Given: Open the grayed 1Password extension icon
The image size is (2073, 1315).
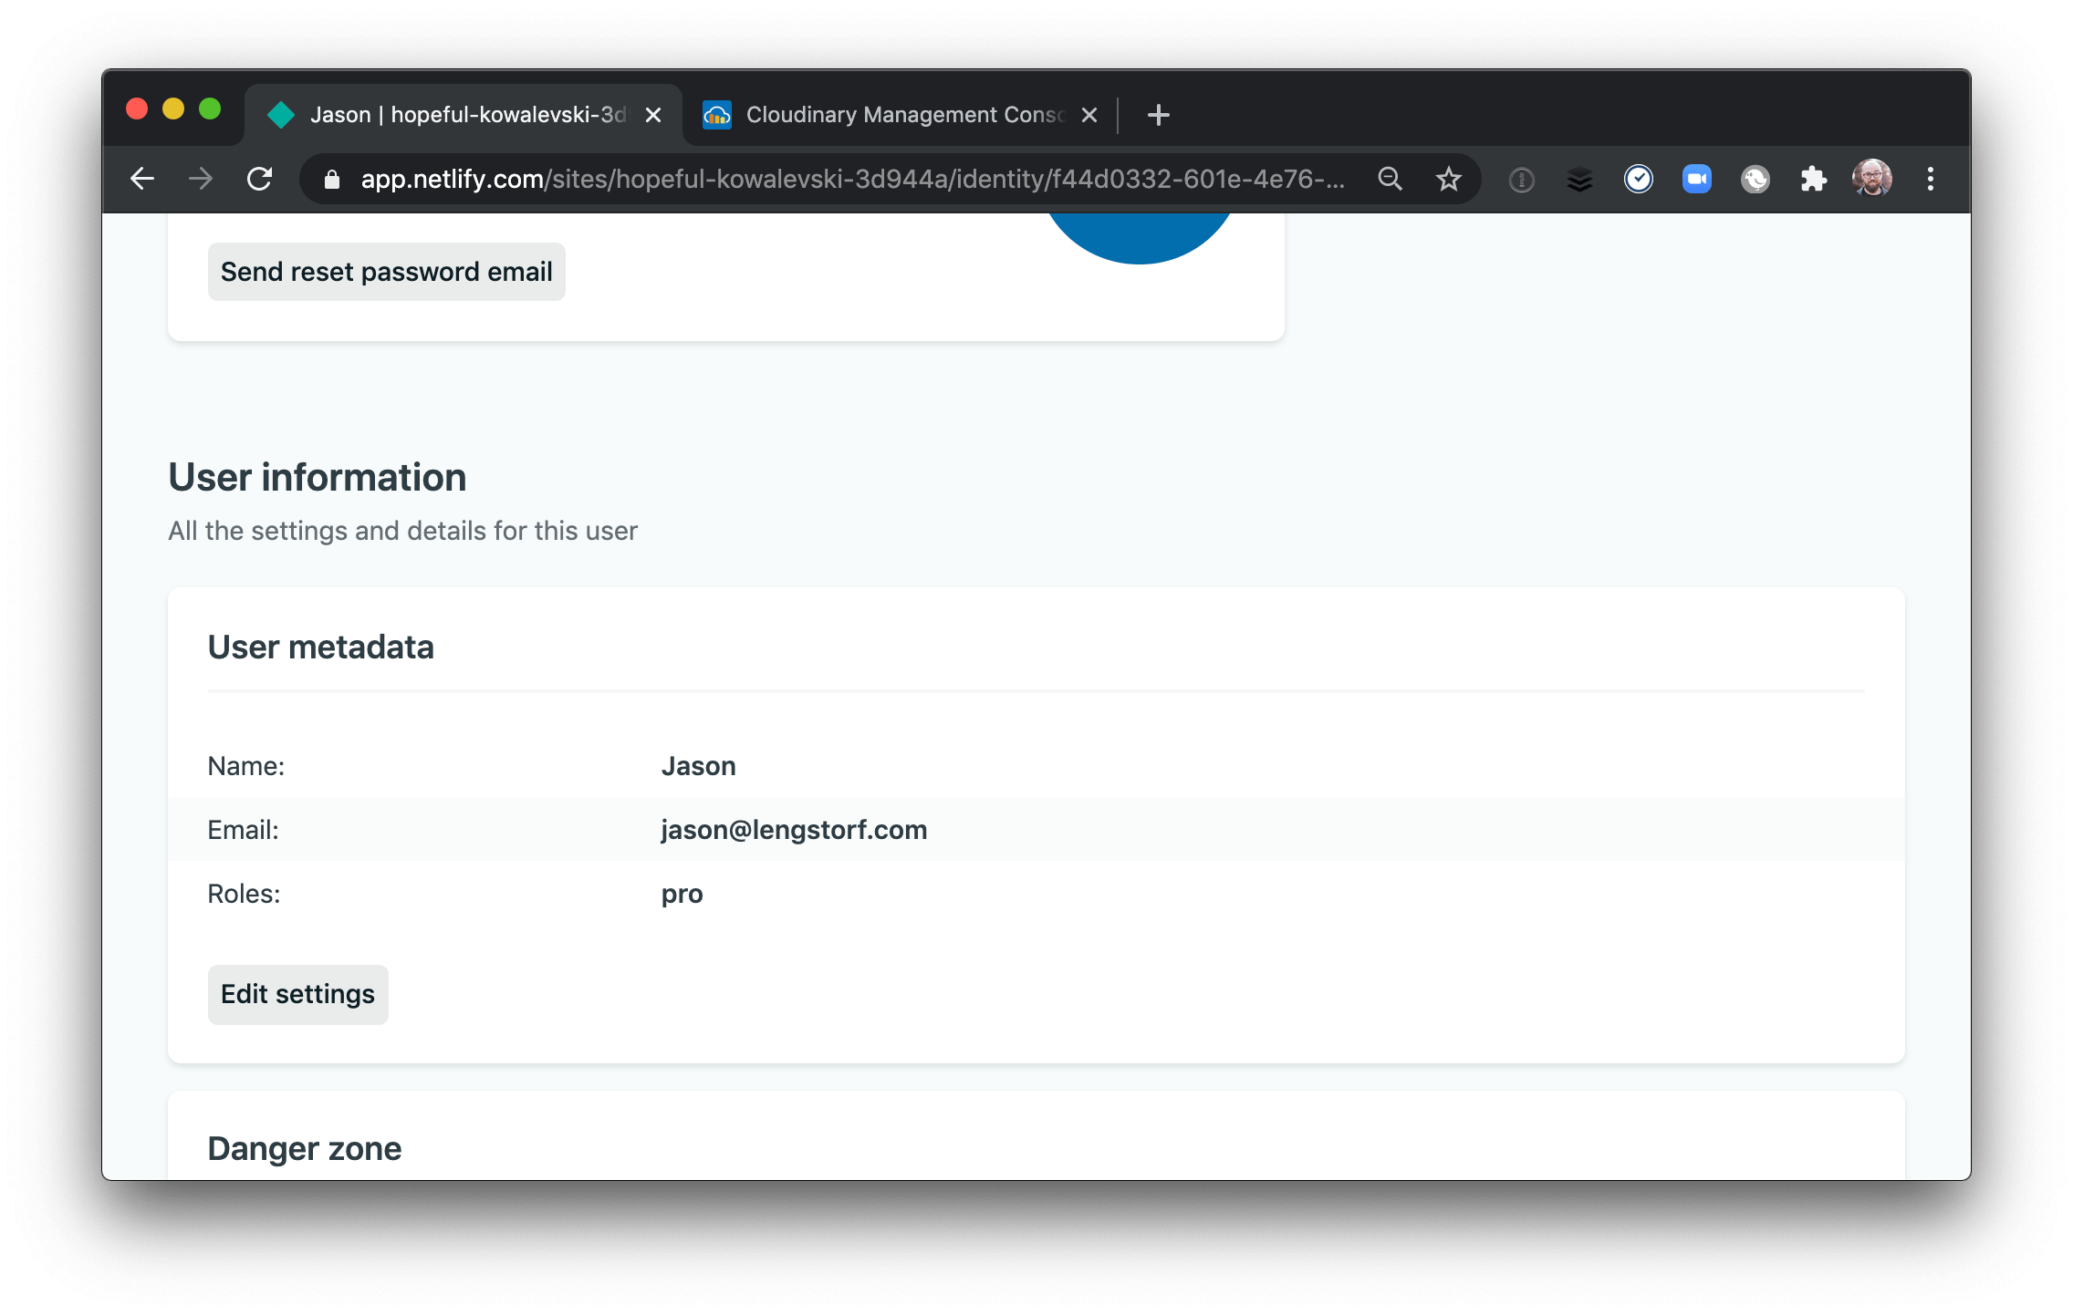Looking at the screenshot, I should 1520,179.
